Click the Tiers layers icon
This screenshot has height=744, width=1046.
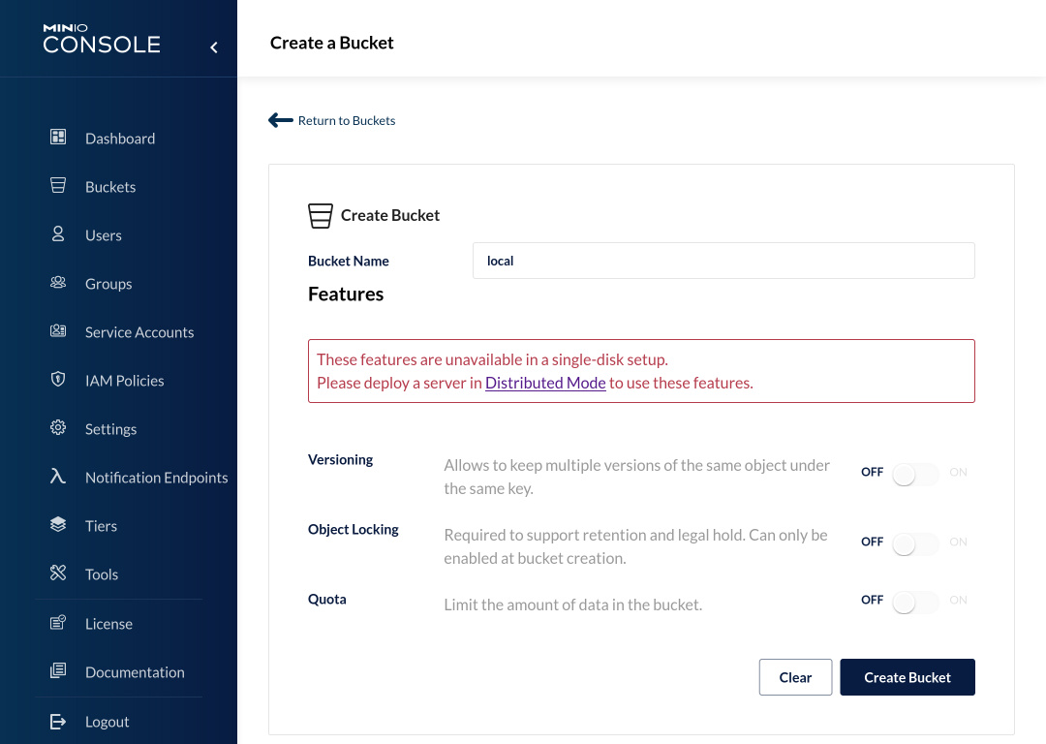pyautogui.click(x=58, y=524)
